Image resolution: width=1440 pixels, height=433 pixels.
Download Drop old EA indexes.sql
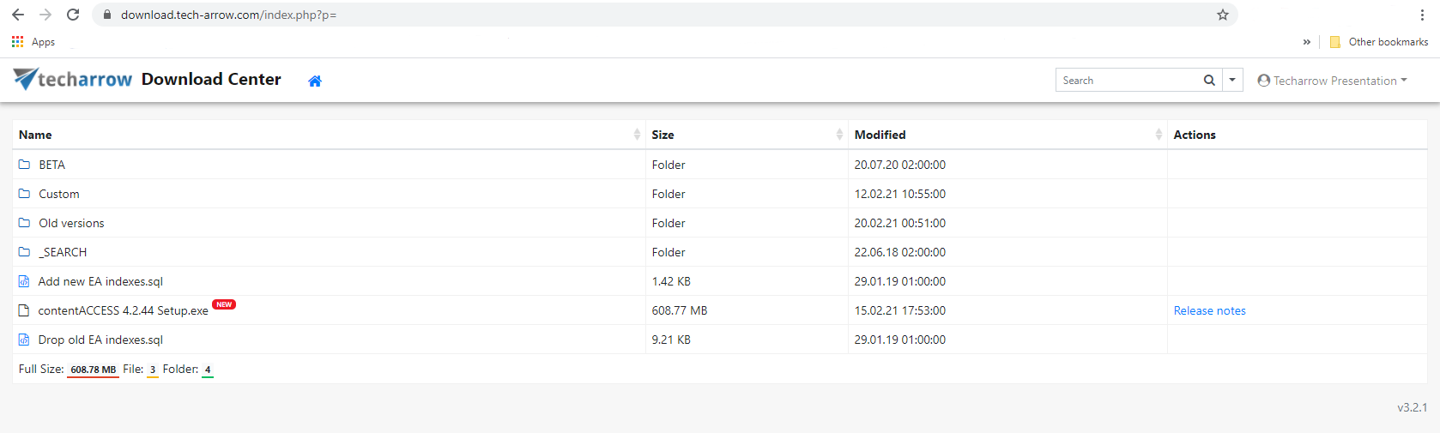pyautogui.click(x=100, y=340)
